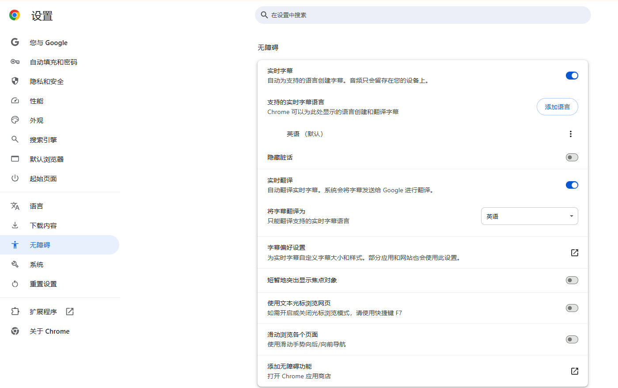The width and height of the screenshot is (618, 388).
Task: Select 重置设置 in the sidebar
Action: pos(60,284)
